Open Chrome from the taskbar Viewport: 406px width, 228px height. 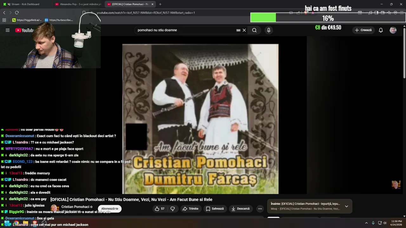click(x=16, y=224)
